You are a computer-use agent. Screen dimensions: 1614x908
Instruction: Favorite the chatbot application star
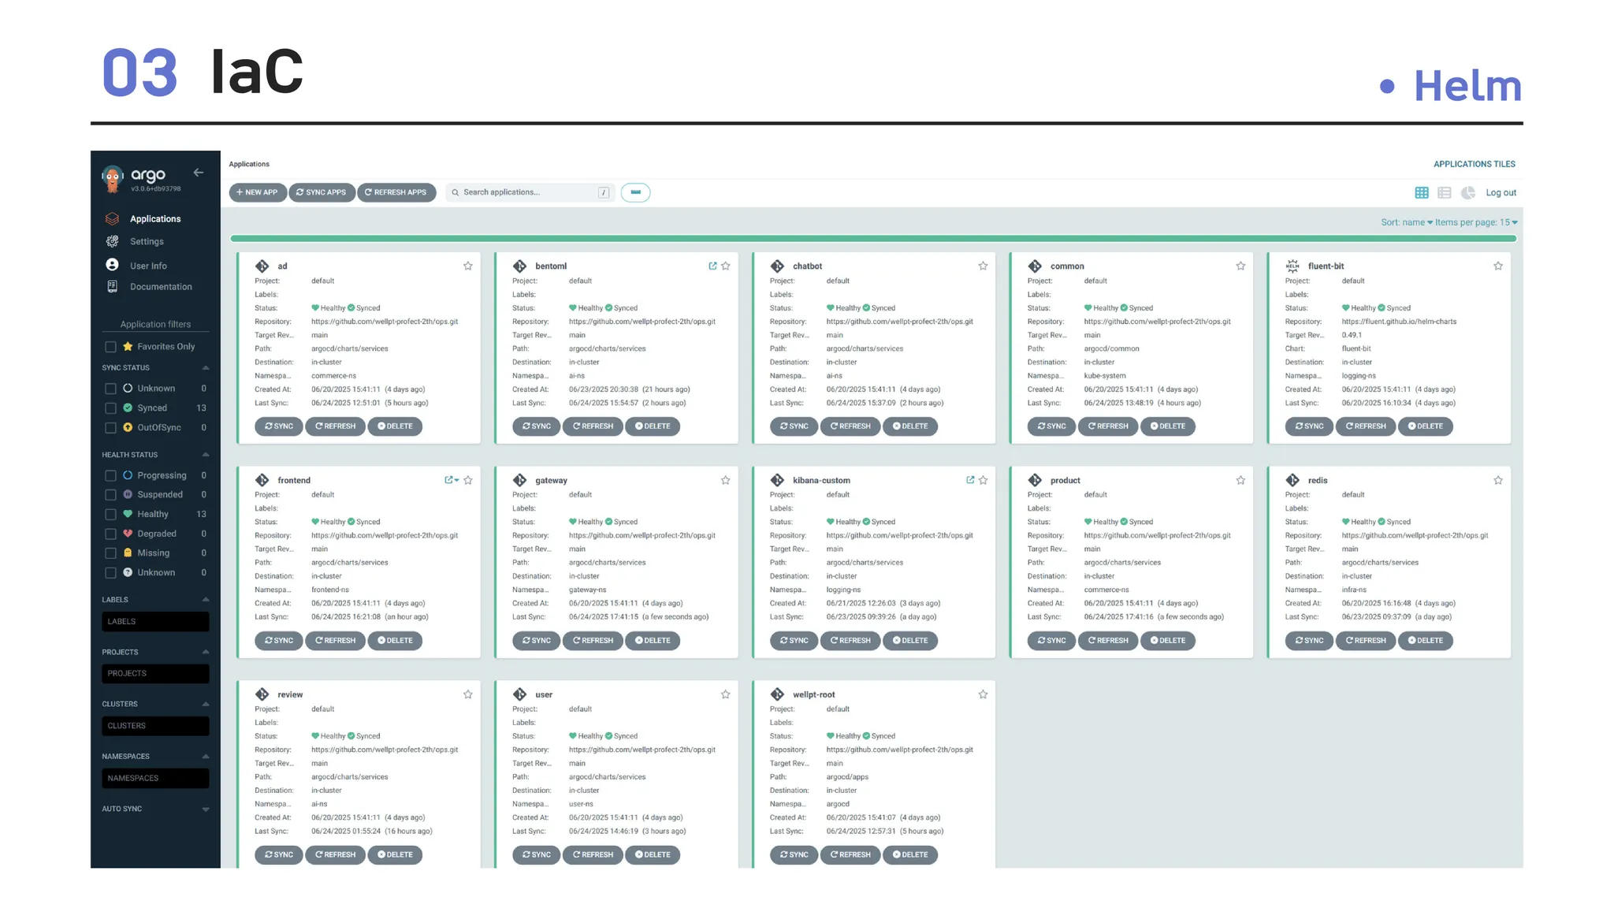(983, 266)
